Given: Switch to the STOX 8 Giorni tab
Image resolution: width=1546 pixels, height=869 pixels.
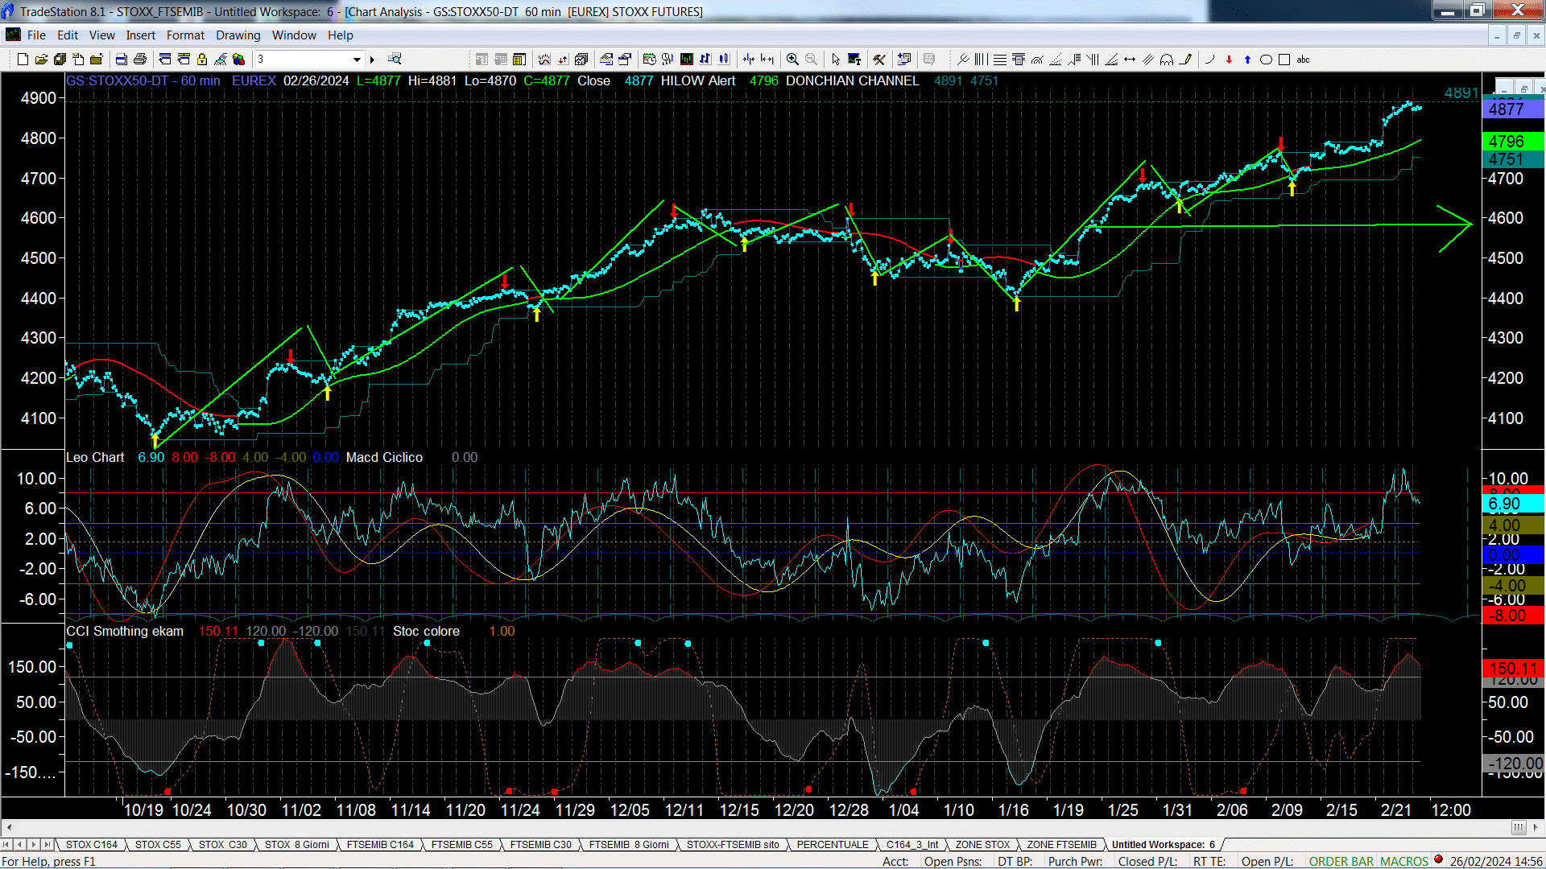Looking at the screenshot, I should click(296, 845).
